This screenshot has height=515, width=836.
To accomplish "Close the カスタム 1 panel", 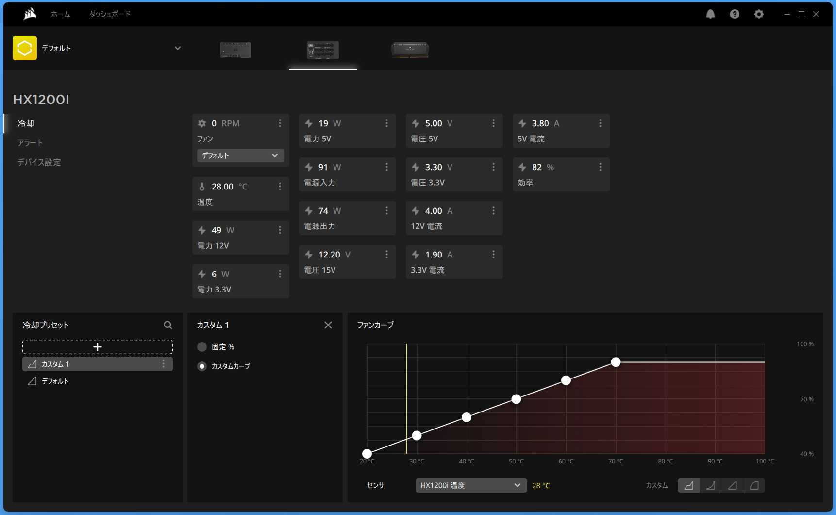I will (328, 325).
